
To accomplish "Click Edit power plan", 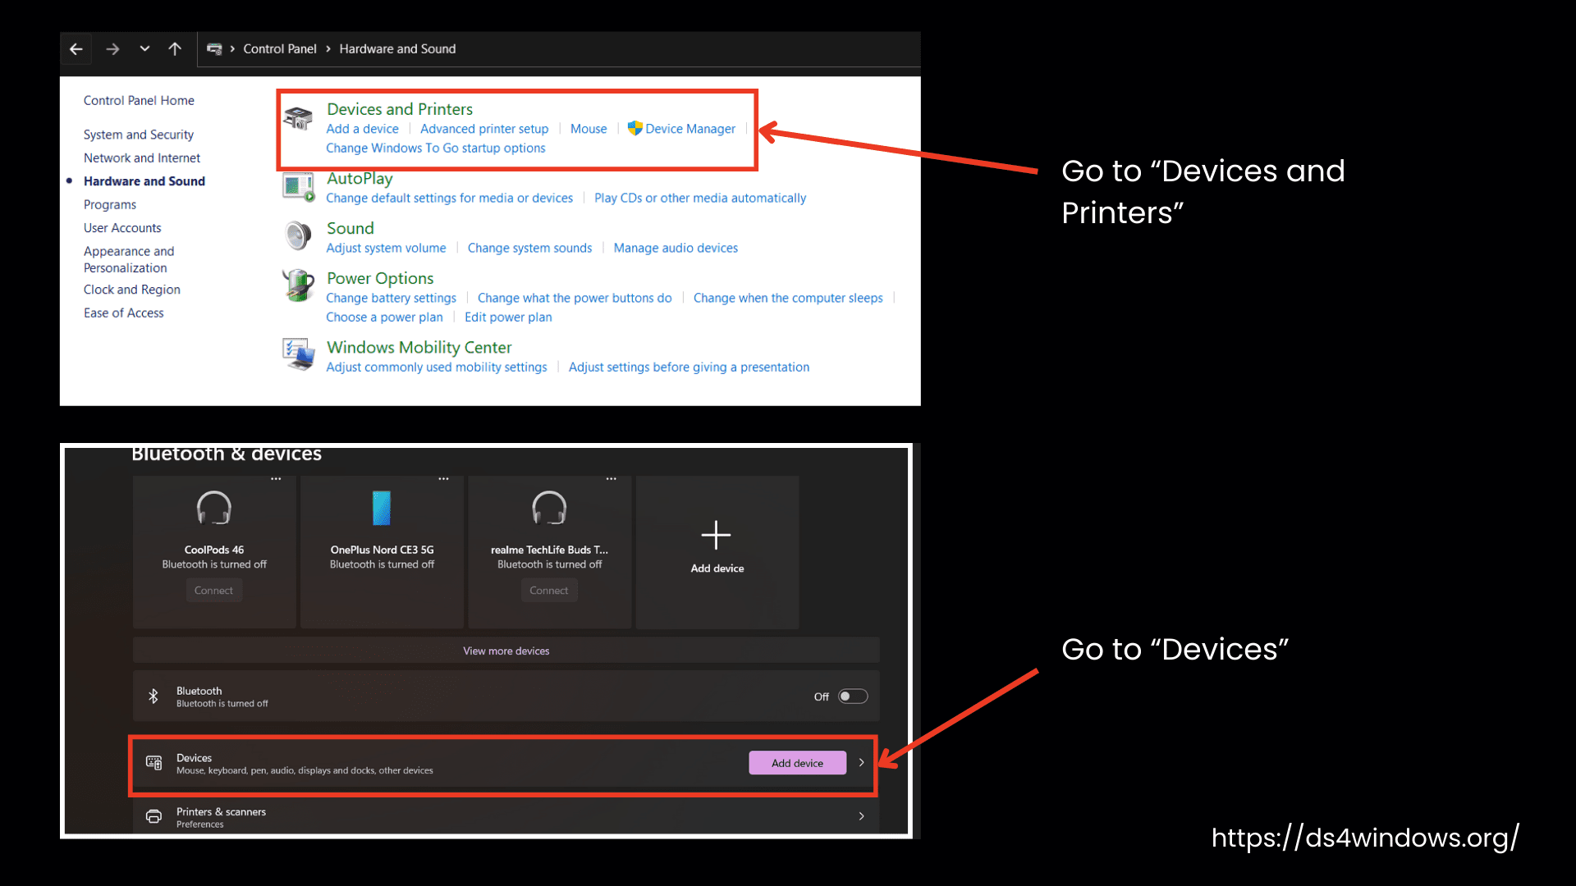I will point(508,317).
